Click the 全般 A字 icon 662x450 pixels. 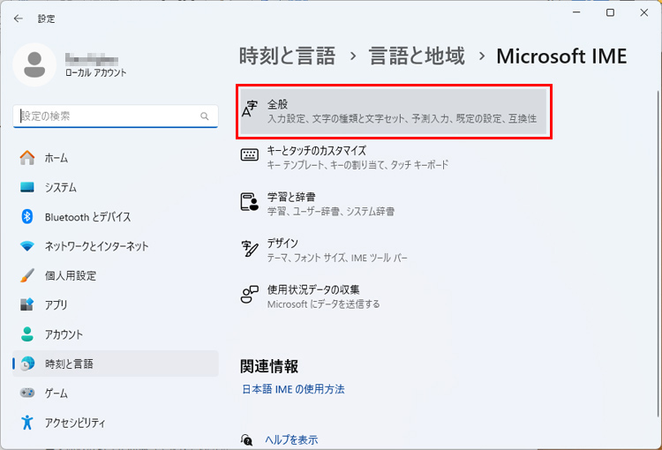[250, 109]
